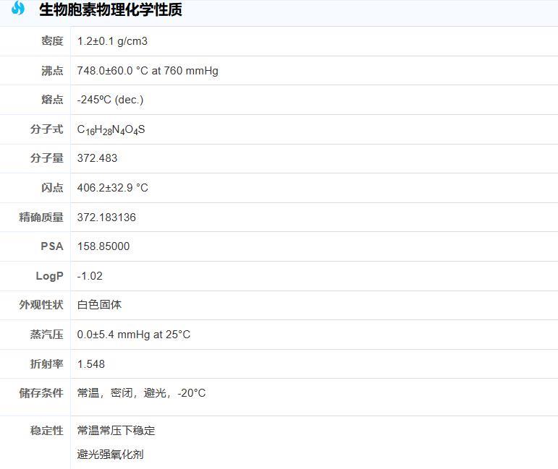
Task: Click the blue flame icon beside the heading
Action: click(18, 9)
